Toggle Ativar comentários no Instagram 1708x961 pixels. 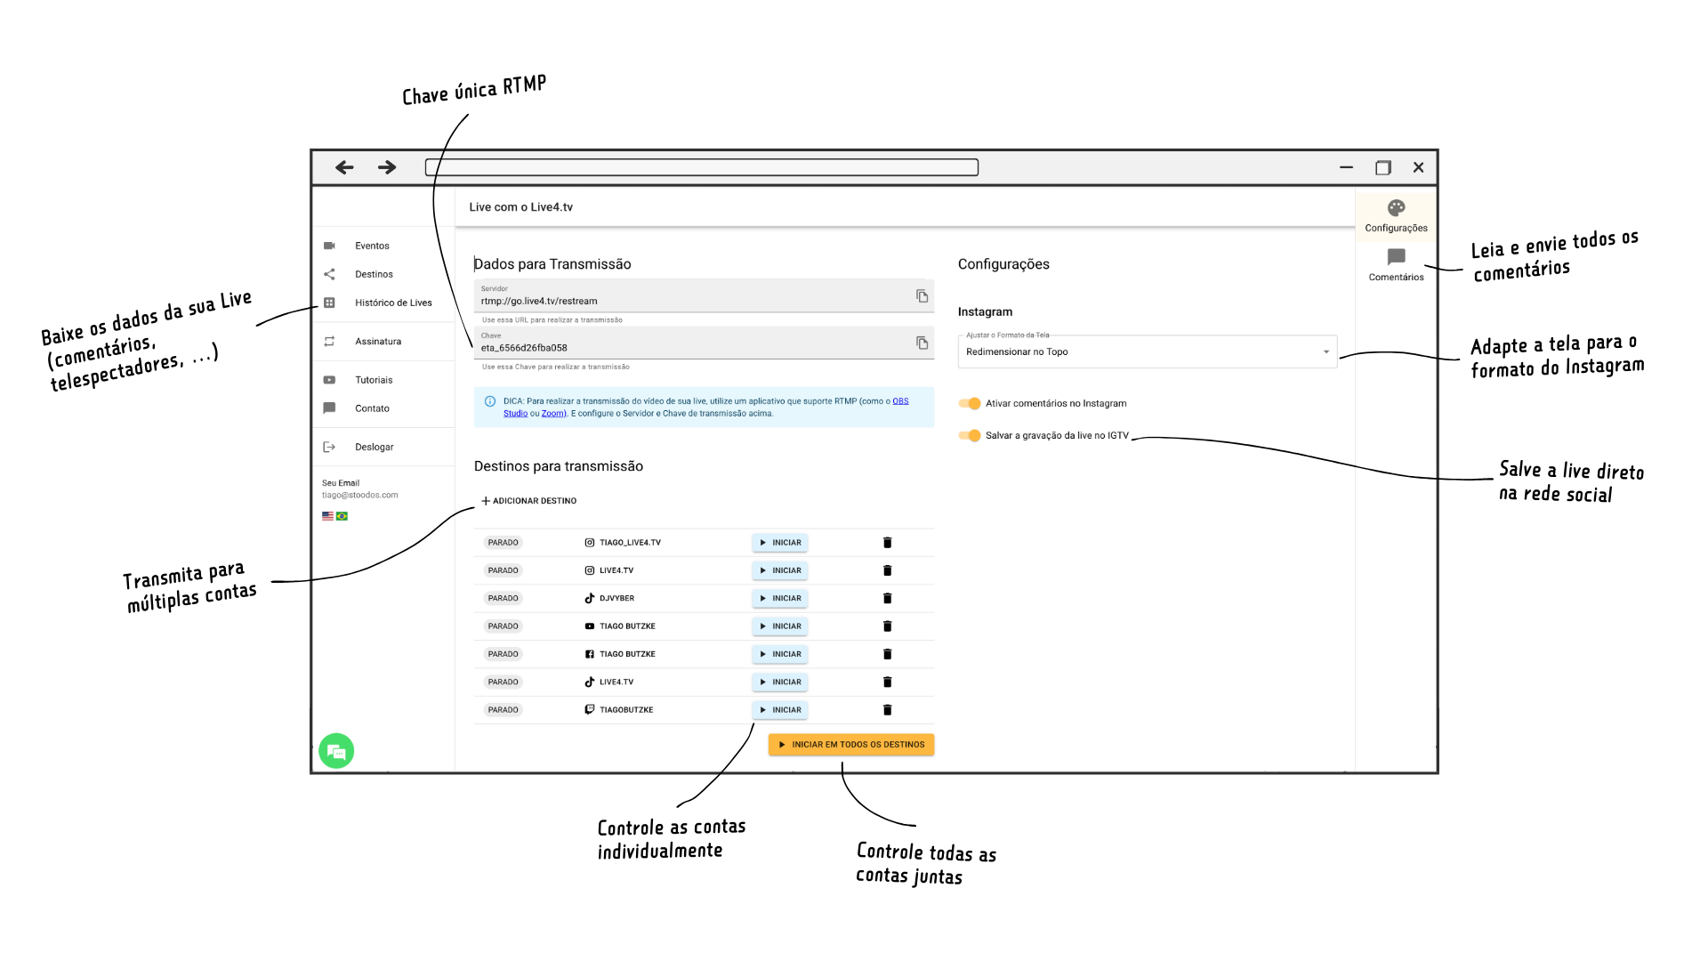coord(970,404)
